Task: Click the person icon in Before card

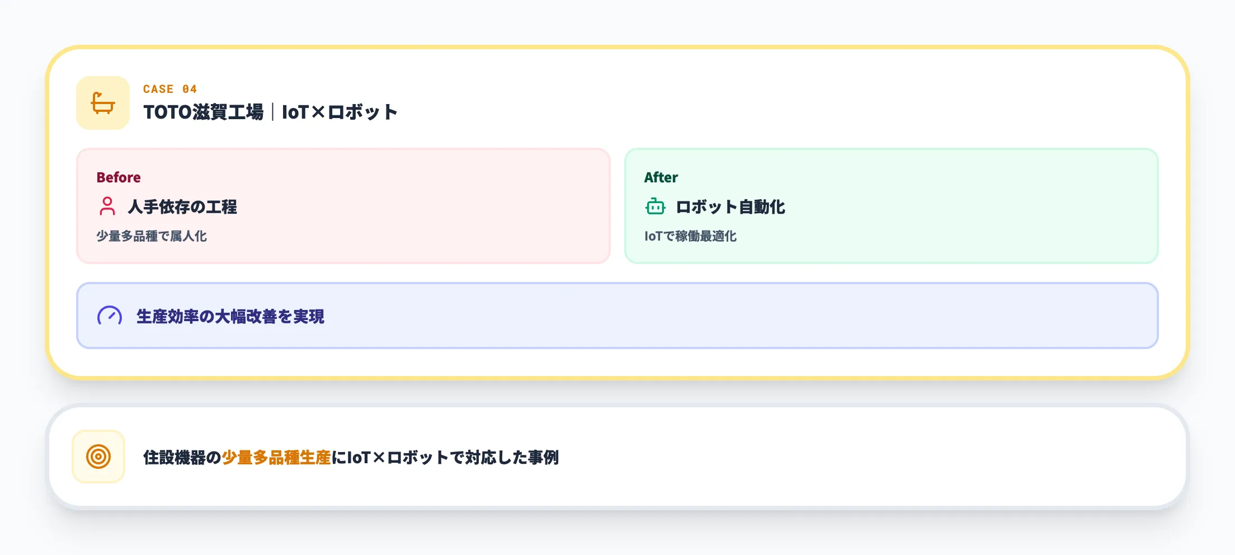Action: [x=107, y=206]
